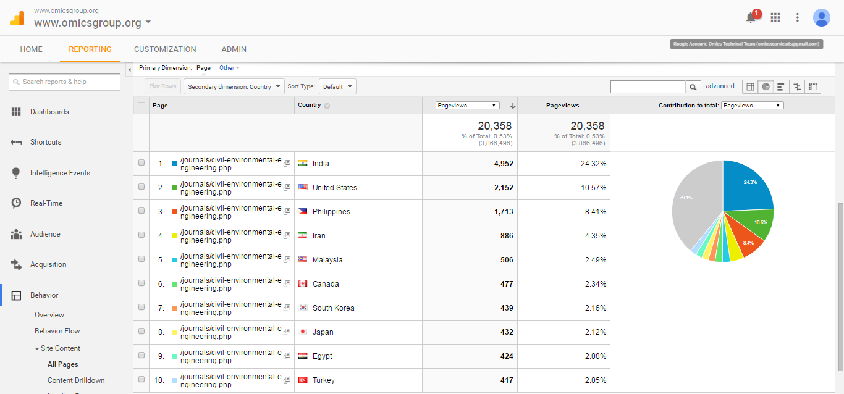The height and width of the screenshot is (394, 844).
Task: Check the Canada row checkbox
Action: click(141, 283)
